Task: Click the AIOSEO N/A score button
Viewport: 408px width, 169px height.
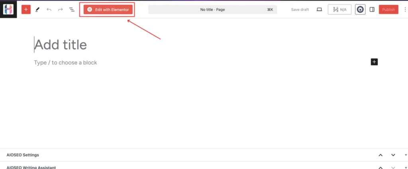Action: [x=339, y=10]
